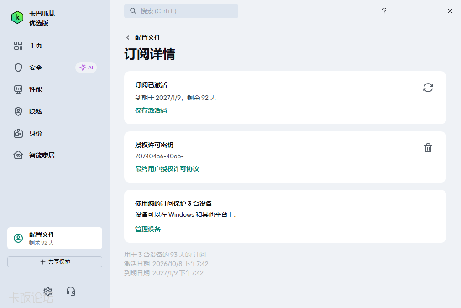The height and width of the screenshot is (308, 461).
Task: Go back using the chevron arrow
Action: pyautogui.click(x=128, y=37)
